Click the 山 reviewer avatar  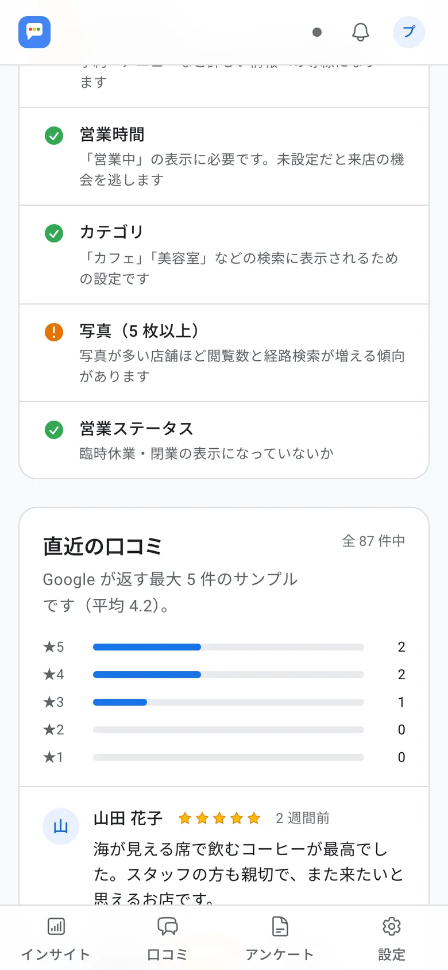pos(61,826)
